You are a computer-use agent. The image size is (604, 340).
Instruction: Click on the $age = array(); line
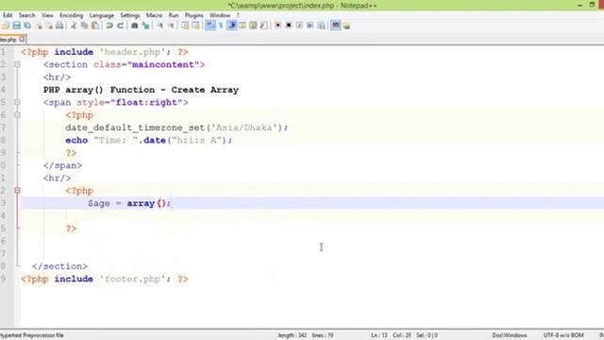[x=129, y=203]
